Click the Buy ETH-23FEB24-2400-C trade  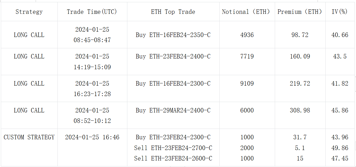pos(173,57)
